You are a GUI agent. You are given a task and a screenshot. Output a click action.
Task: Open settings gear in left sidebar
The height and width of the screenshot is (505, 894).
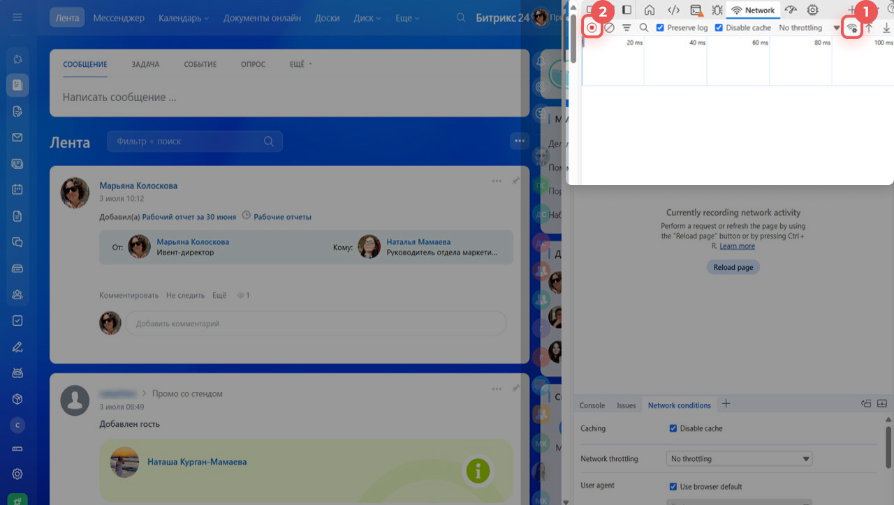[17, 474]
